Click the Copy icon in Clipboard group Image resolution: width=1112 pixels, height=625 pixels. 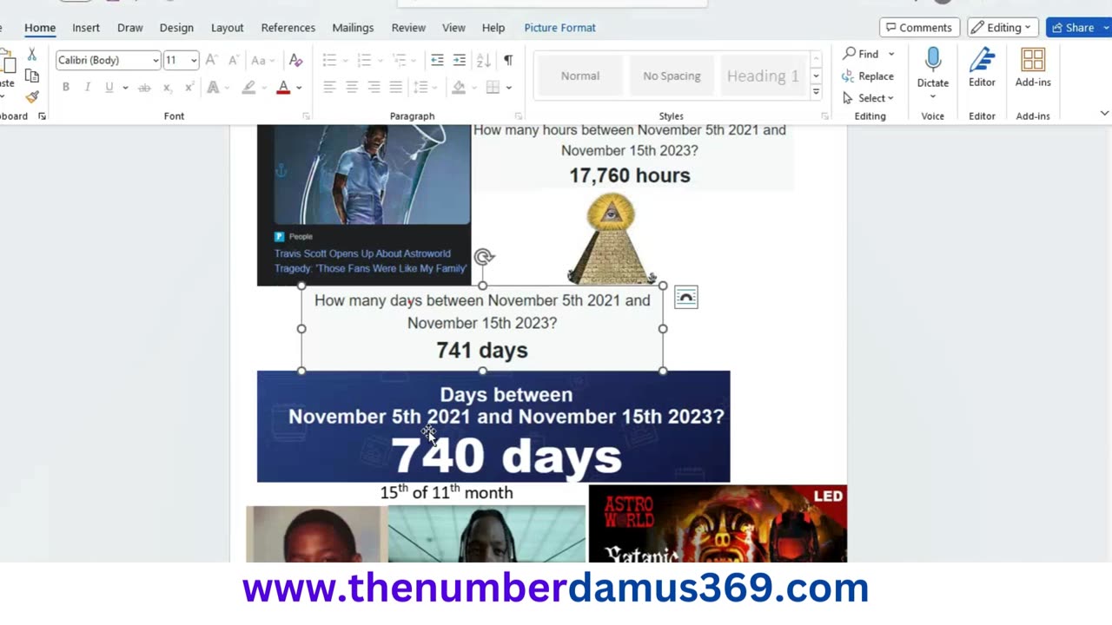32,76
